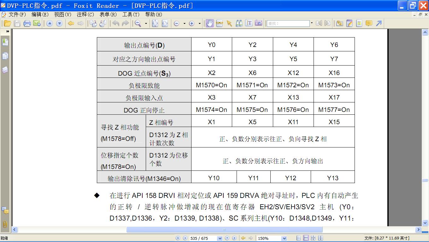Choose the Select Text tool
The height and width of the screenshot is (242, 429).
(249, 23)
